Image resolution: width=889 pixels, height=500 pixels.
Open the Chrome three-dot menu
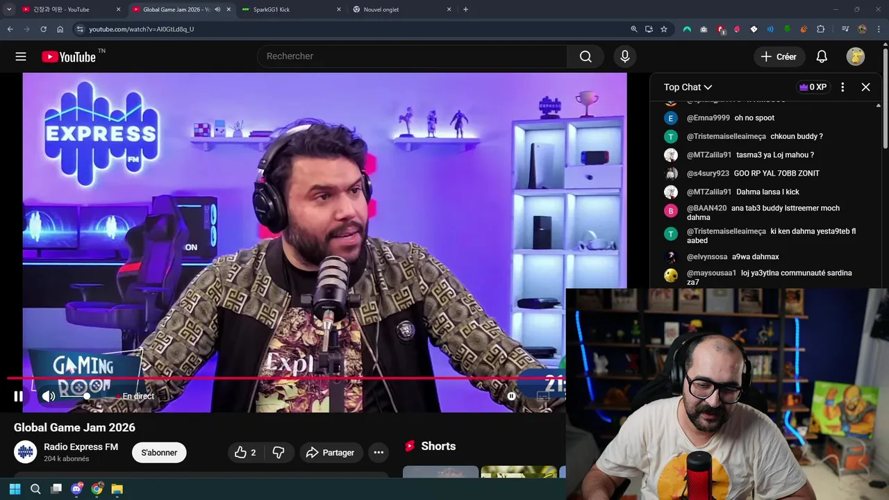[x=879, y=29]
